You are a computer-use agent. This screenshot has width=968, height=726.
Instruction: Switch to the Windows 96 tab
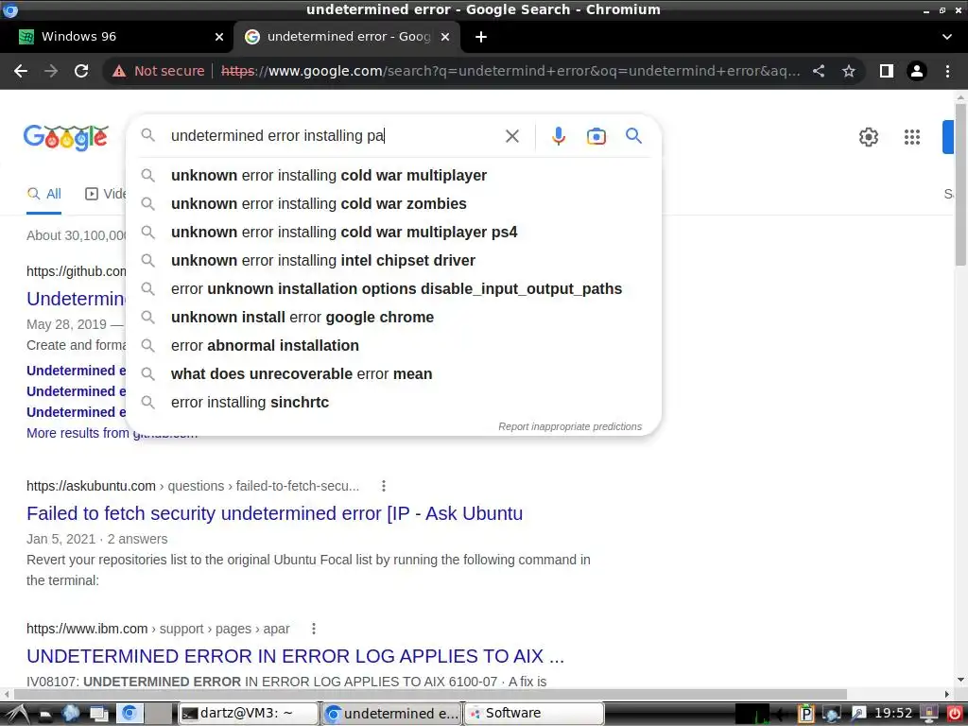coord(117,37)
